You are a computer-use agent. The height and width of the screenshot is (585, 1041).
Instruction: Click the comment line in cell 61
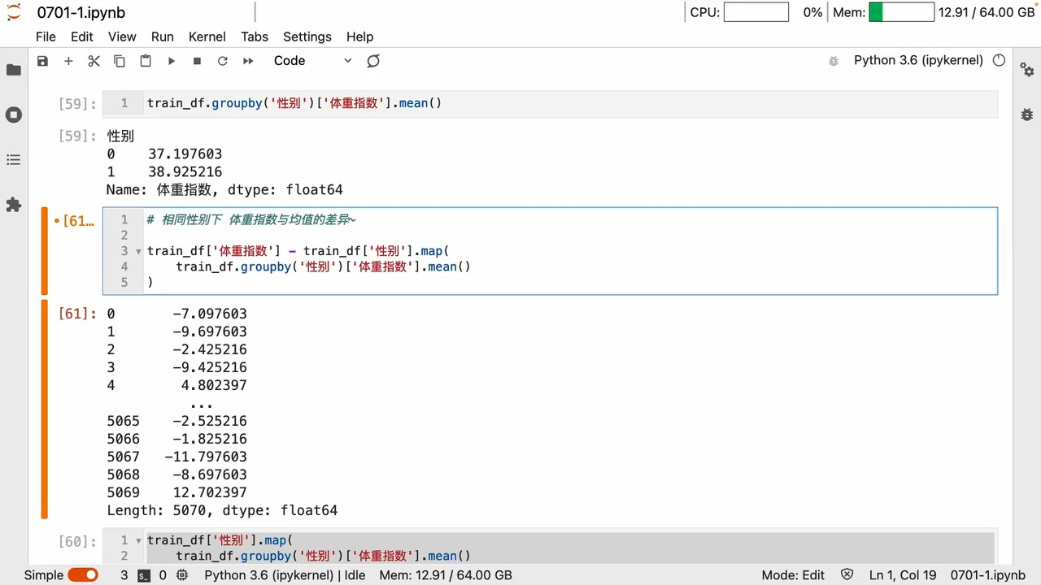click(251, 220)
